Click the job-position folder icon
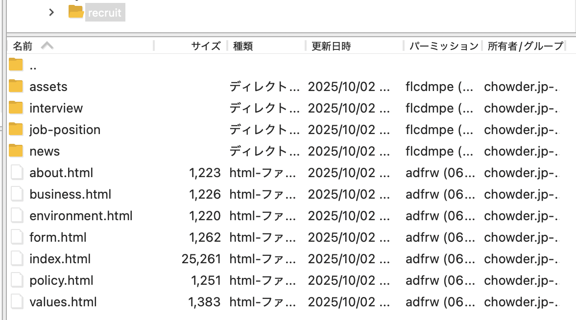 [16, 130]
